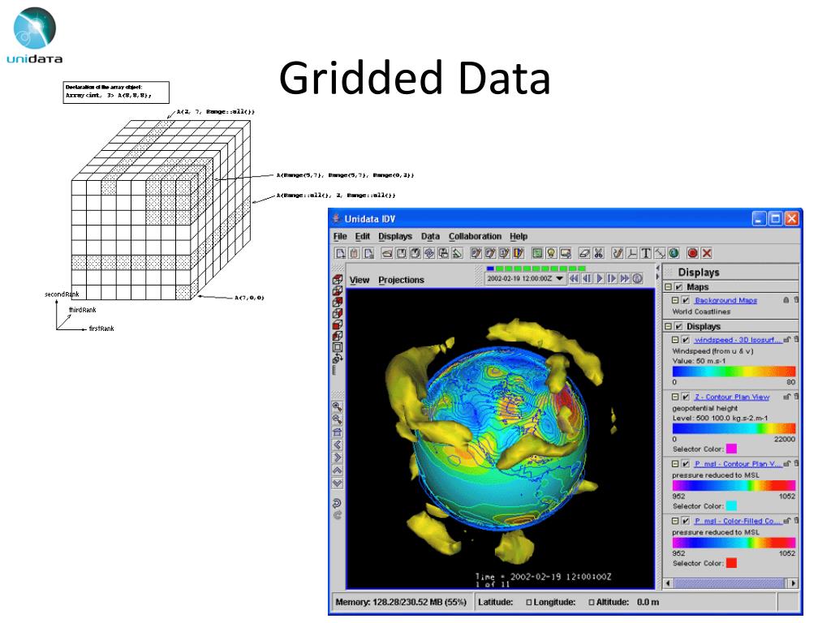Open the Displays menu in menu bar
Image resolution: width=831 pixels, height=623 pixels.
coord(395,236)
